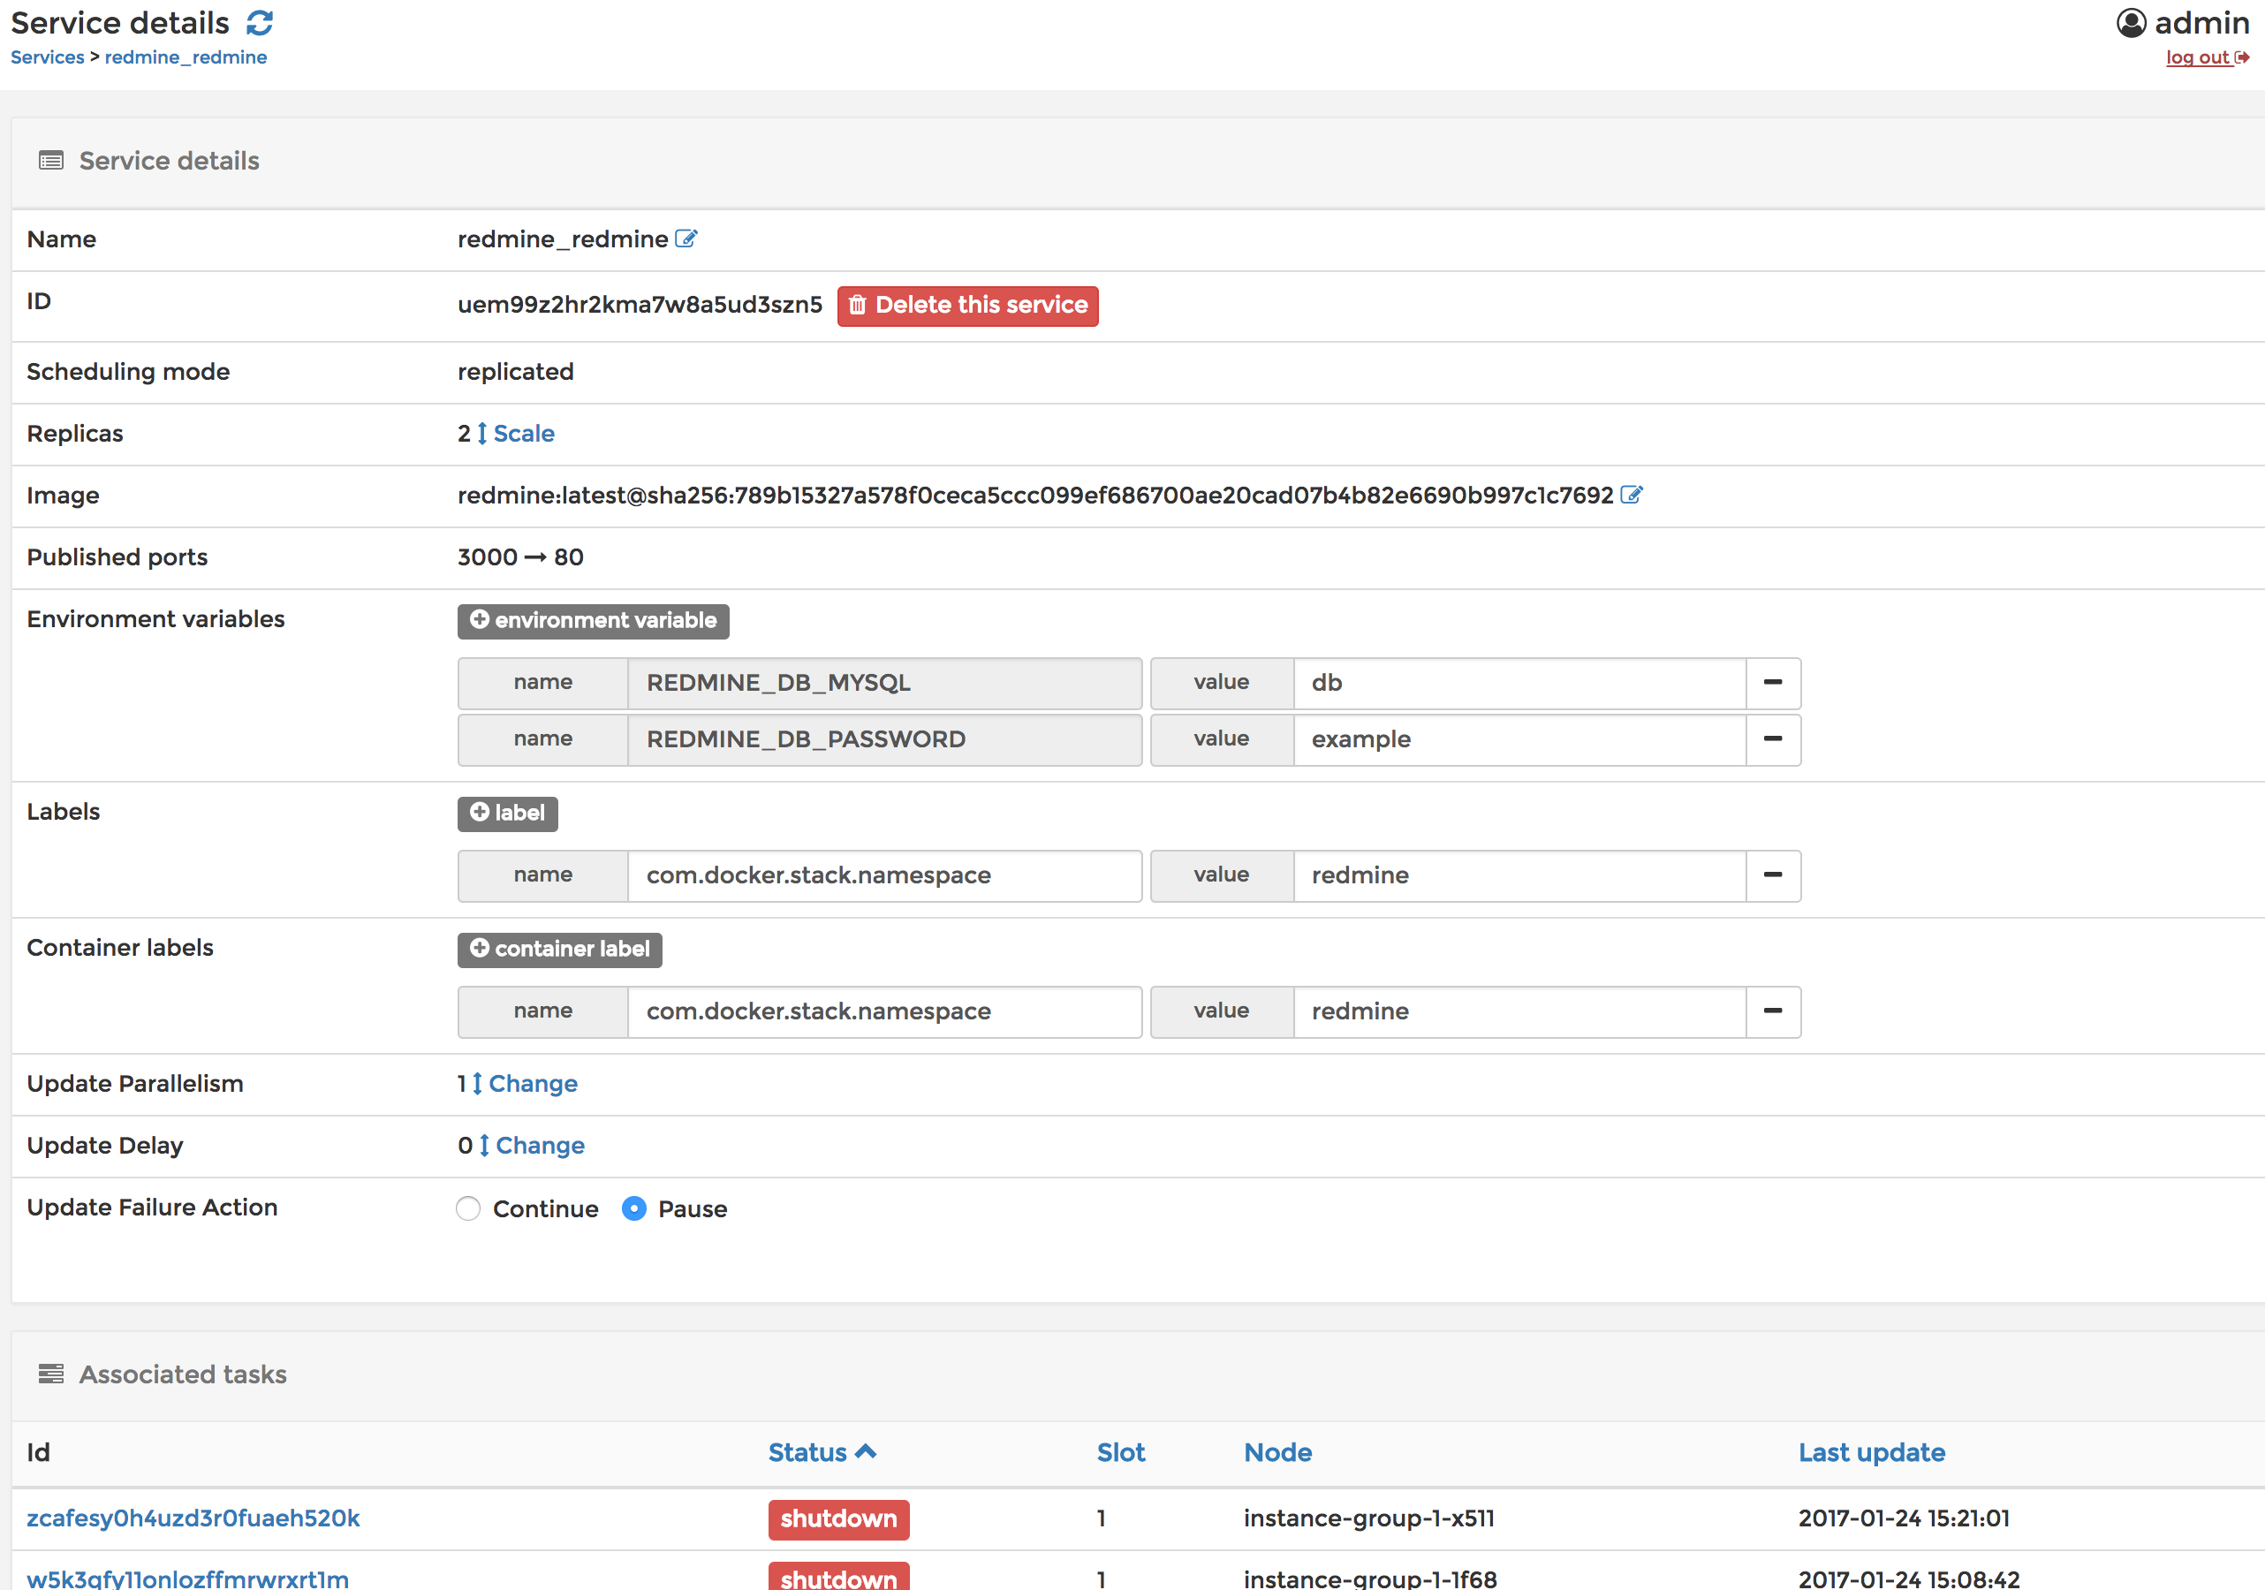Select the Continue failure action

468,1208
